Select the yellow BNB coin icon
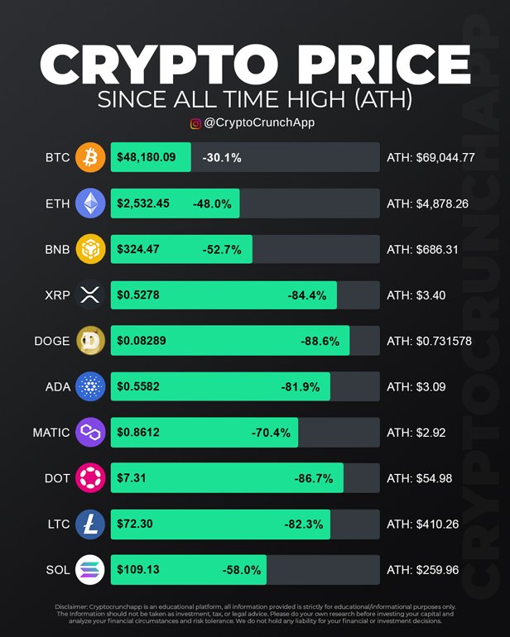Viewport: 510px width, 637px height. coord(90,248)
